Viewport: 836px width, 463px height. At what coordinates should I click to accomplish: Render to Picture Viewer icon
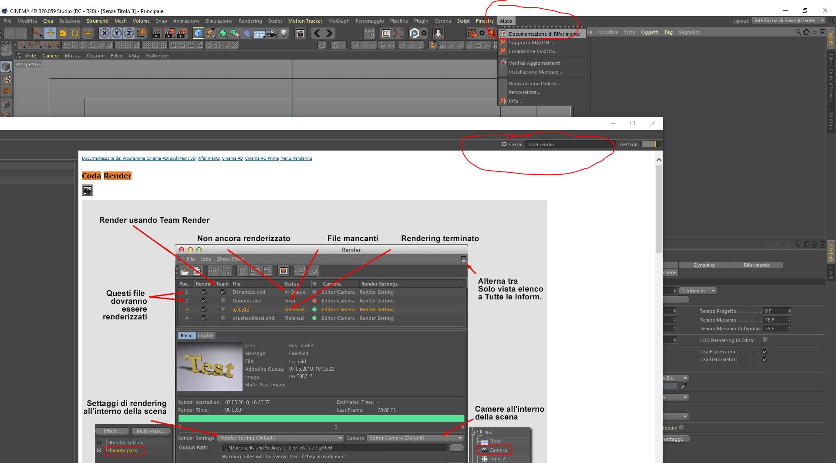click(169, 33)
